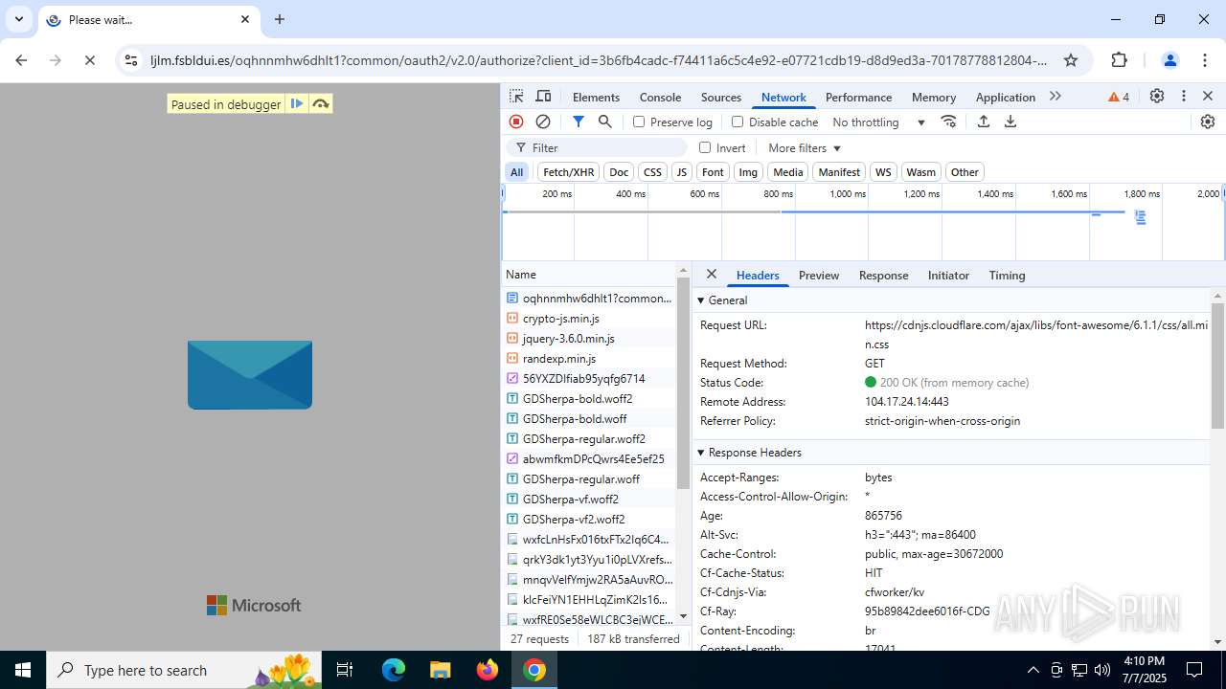
Task: Select crypto-js.min.js request
Action: point(589,318)
